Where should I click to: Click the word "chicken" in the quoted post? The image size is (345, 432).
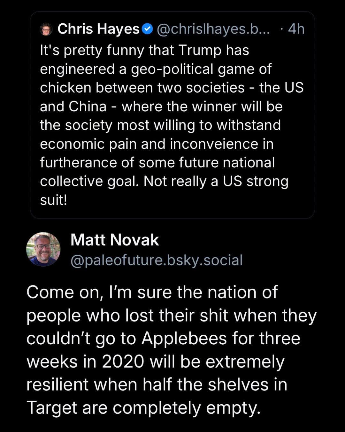tap(65, 88)
